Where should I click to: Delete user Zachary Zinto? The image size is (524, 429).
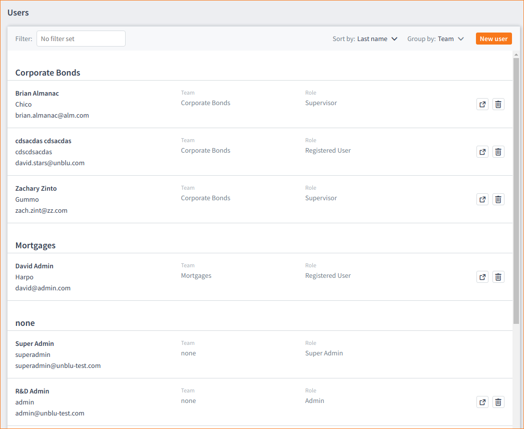[x=498, y=199]
